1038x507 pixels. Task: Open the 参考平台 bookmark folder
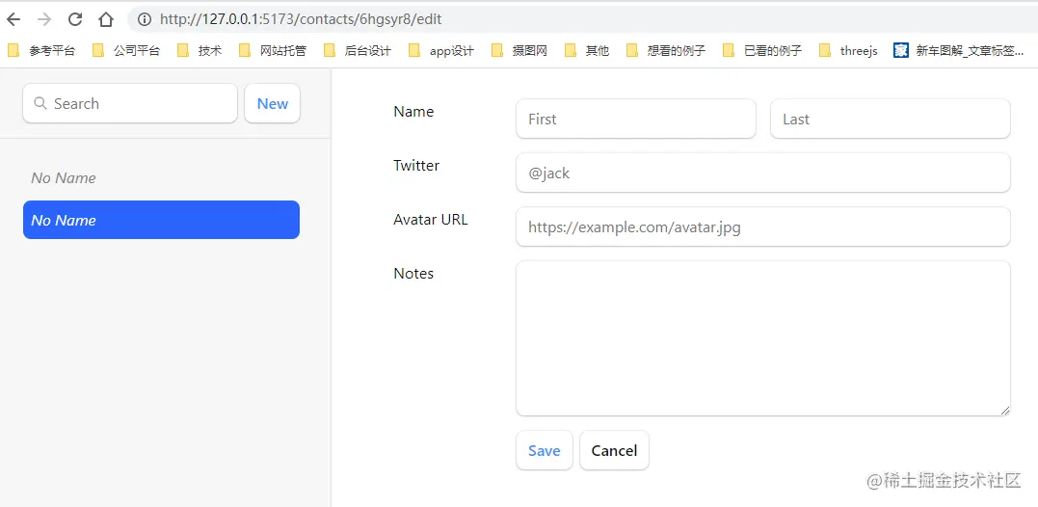point(41,50)
